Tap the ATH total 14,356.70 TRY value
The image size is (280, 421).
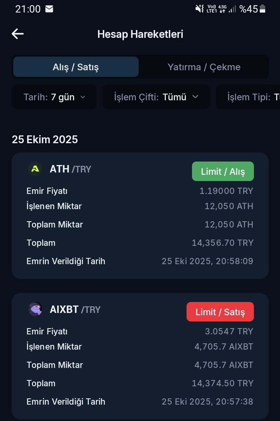(x=222, y=243)
